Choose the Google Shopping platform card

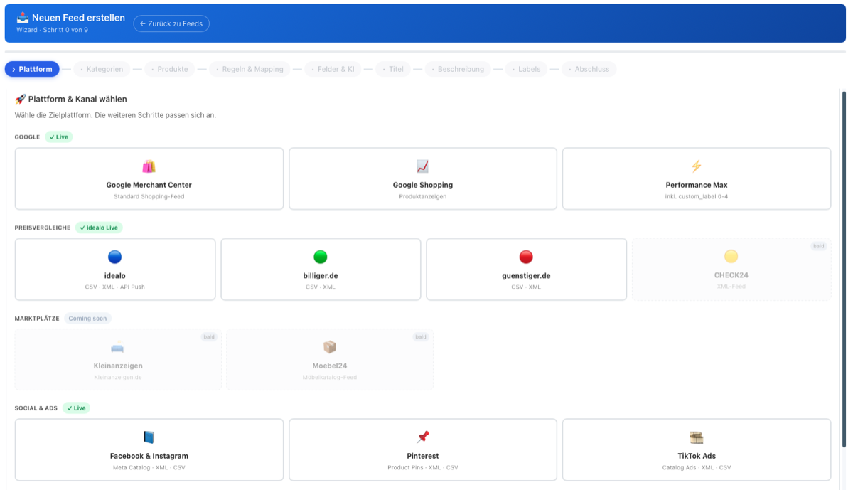click(423, 179)
